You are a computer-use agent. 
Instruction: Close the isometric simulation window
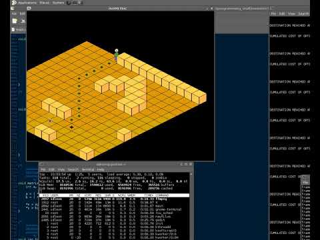pyautogui.click(x=211, y=9)
